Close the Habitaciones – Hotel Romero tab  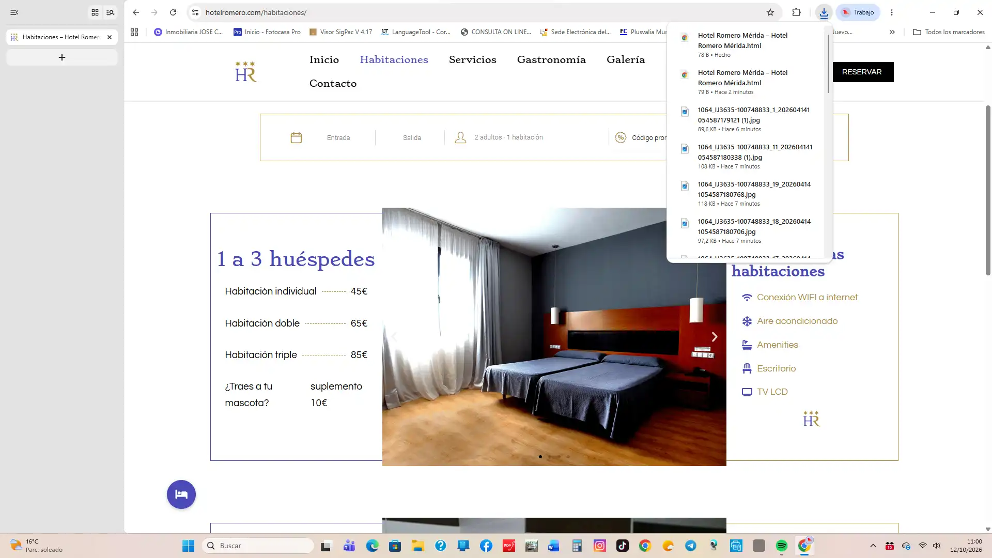pos(110,37)
